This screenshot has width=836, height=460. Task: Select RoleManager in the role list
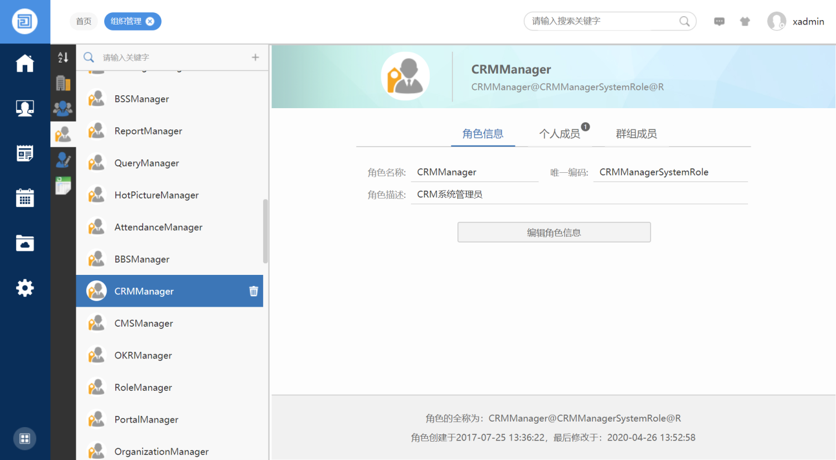[x=143, y=388]
